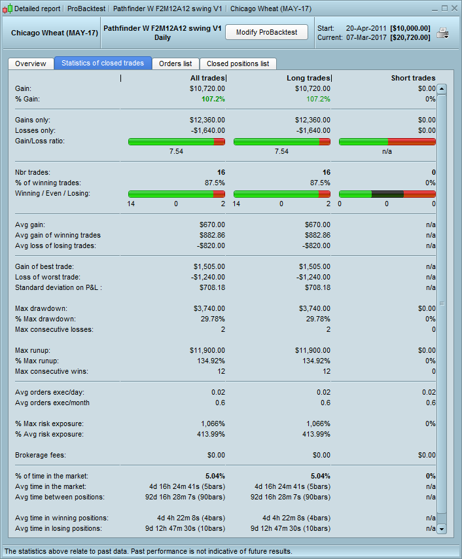Maximize the Detailed report window
Screen dimensions: 462x559
[x=444, y=9]
